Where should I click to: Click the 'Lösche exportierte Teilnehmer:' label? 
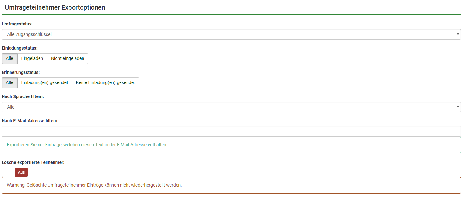33,162
